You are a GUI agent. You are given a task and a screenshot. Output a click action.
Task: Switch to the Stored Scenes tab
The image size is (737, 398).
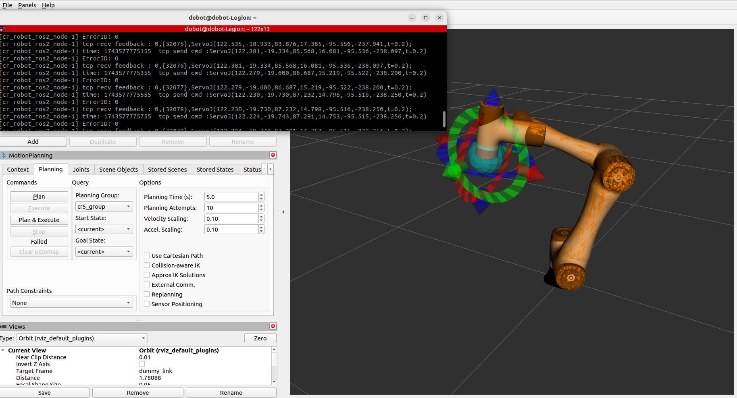pyautogui.click(x=167, y=170)
